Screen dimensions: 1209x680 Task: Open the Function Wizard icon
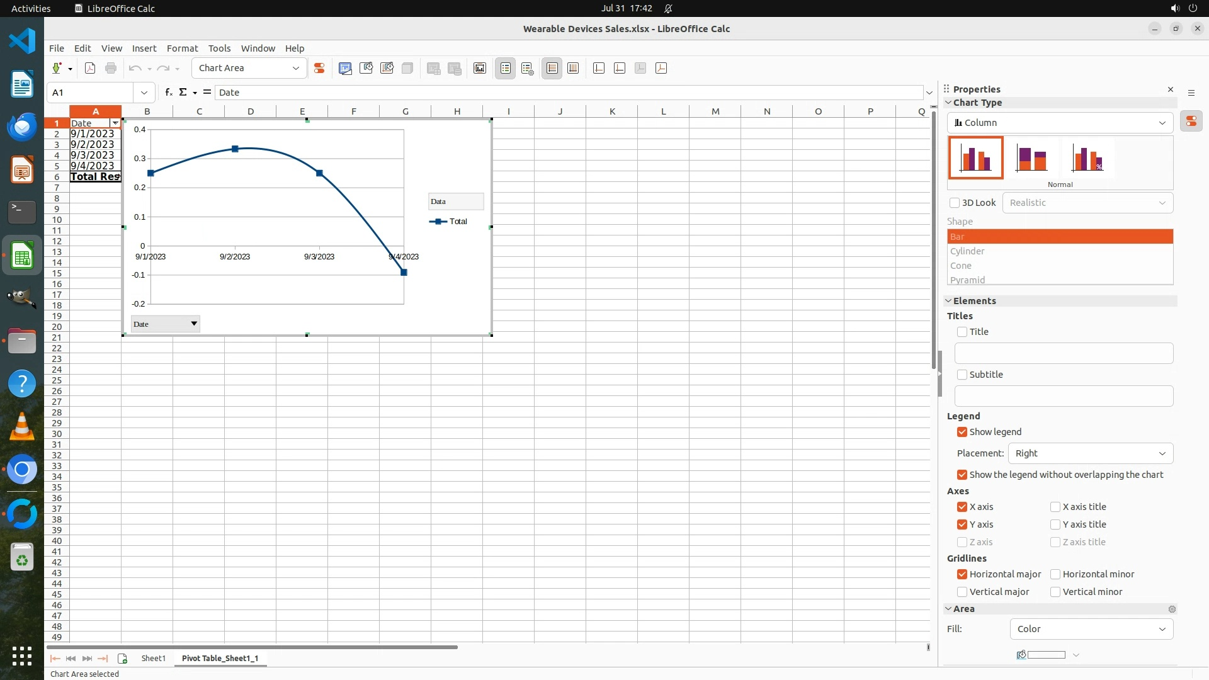pyautogui.click(x=168, y=93)
